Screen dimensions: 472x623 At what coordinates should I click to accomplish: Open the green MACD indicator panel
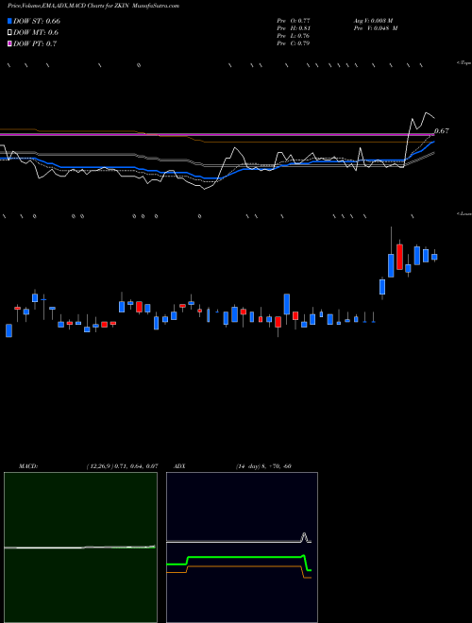click(x=80, y=547)
